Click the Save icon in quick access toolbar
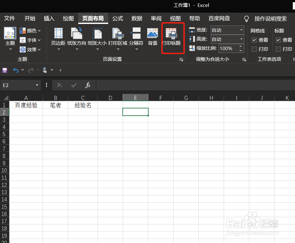Image resolution: width=295 pixels, height=243 pixels. pyautogui.click(x=5, y=70)
